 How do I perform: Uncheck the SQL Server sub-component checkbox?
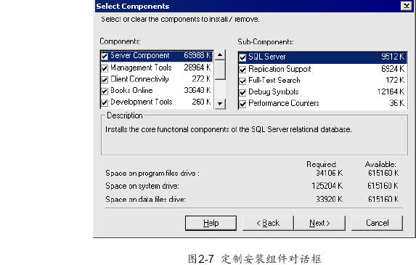[242, 57]
